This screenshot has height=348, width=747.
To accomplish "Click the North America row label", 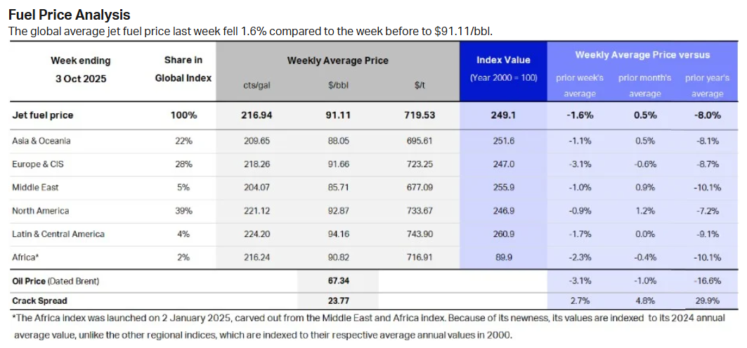I will [41, 211].
